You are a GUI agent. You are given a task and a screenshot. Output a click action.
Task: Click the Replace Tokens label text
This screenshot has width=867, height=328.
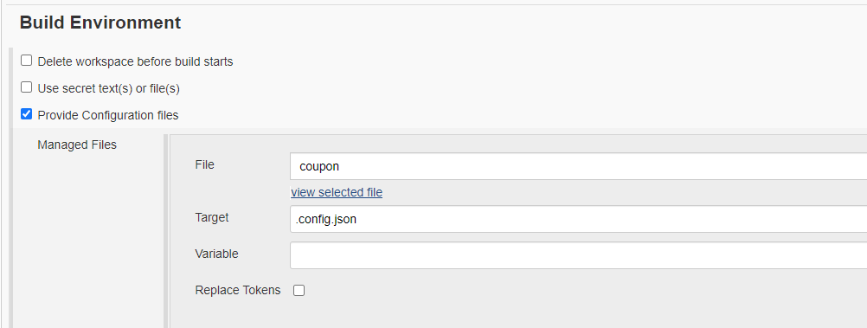pos(238,291)
